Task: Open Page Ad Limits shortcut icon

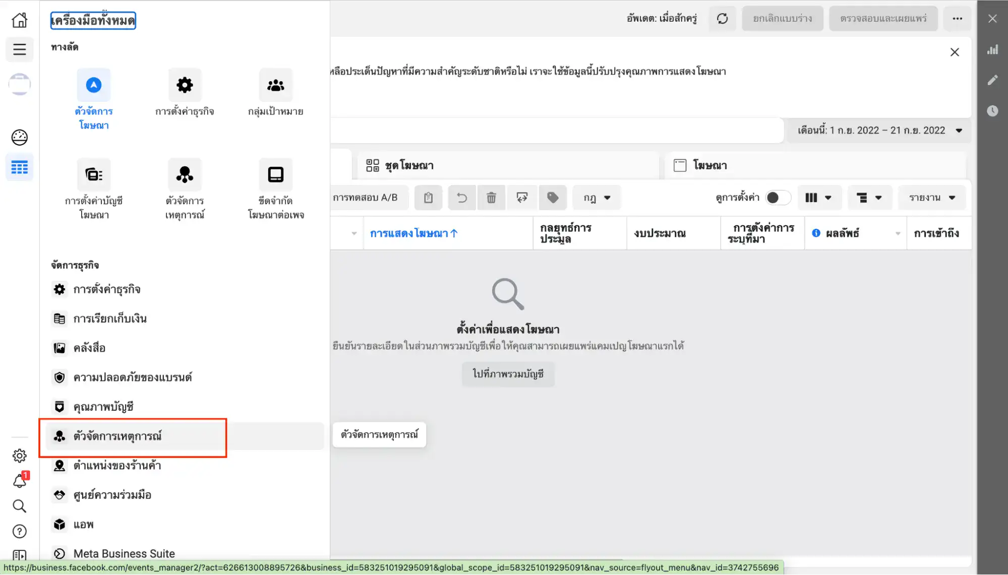Action: click(275, 175)
